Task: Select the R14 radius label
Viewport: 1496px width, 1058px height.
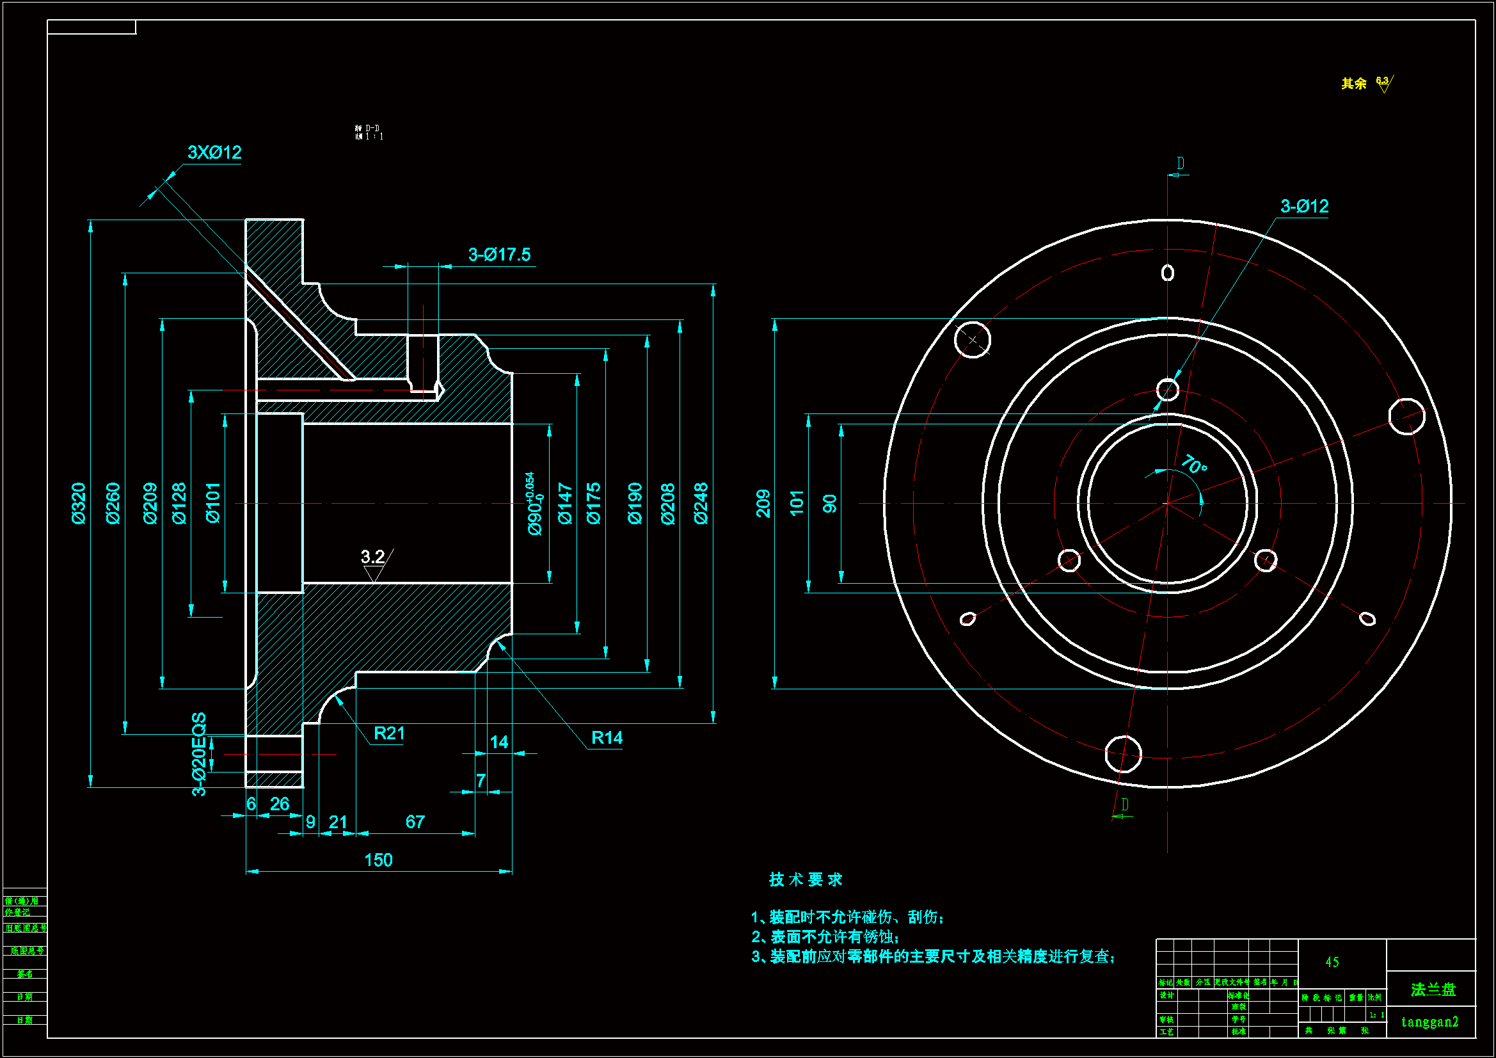Action: click(x=607, y=738)
